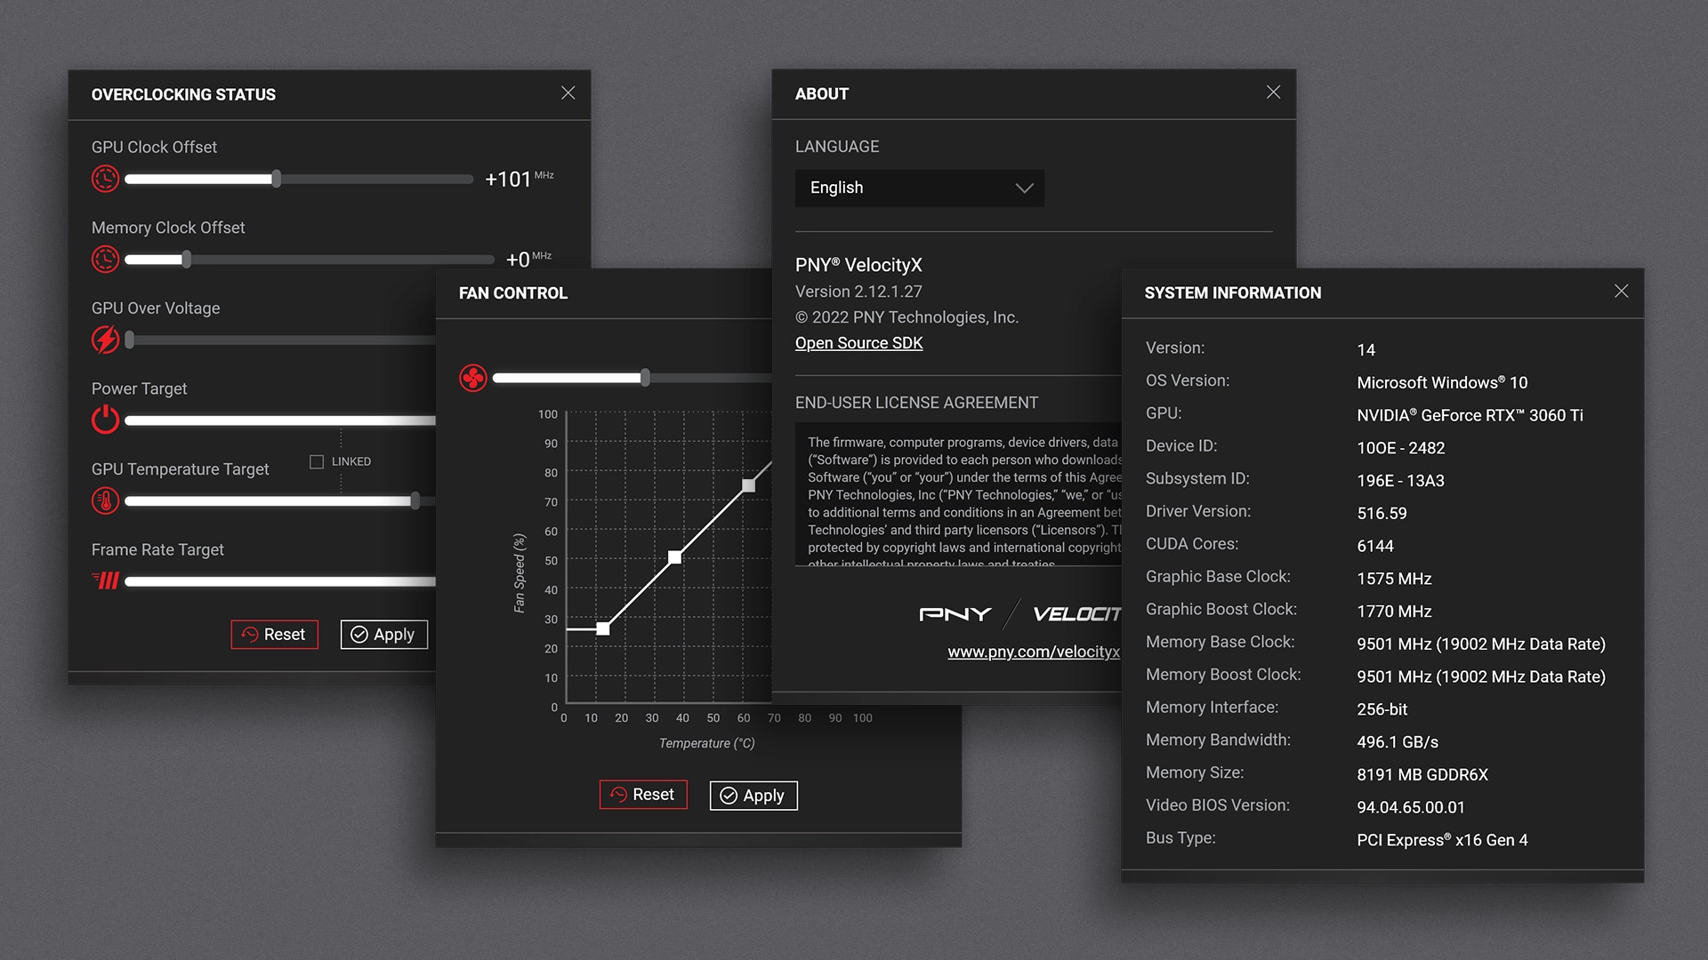Click the Version 2.12.1.27 text
This screenshot has width=1708, height=960.
pos(858,292)
